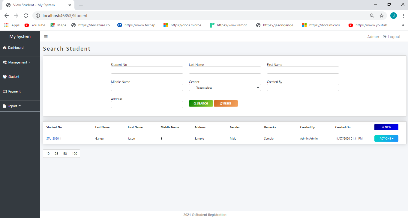This screenshot has height=218, width=408.
Task: Focus the Middle Name input field
Action: pos(147,87)
